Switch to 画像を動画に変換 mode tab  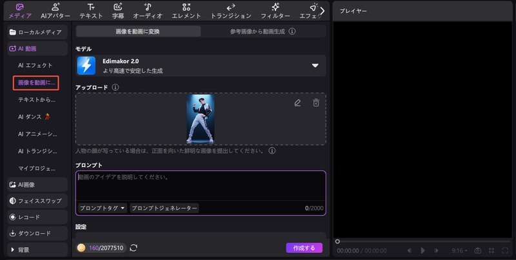(138, 32)
